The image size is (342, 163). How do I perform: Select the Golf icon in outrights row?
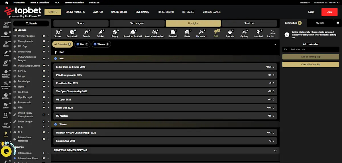pyautogui.click(x=216, y=33)
